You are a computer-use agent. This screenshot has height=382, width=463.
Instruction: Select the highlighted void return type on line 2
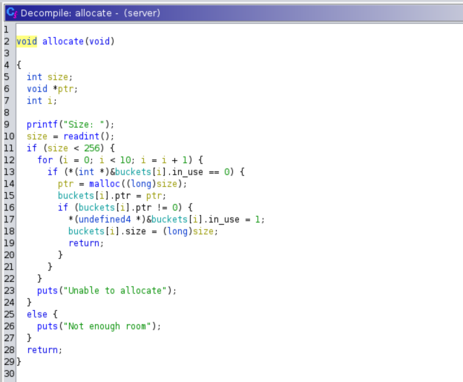(x=27, y=42)
